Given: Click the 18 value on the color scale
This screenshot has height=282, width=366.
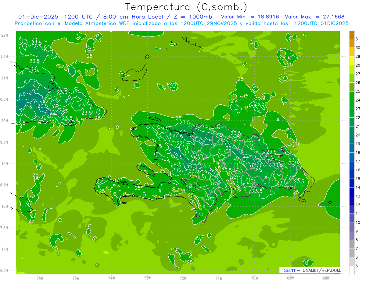Looking at the screenshot, I should tap(358, 152).
